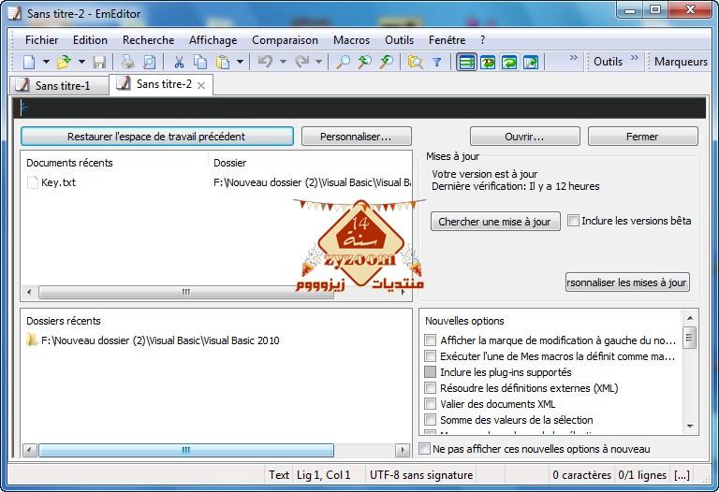The height and width of the screenshot is (492, 719).
Task: Click the Save floppy disk icon
Action: click(x=99, y=62)
